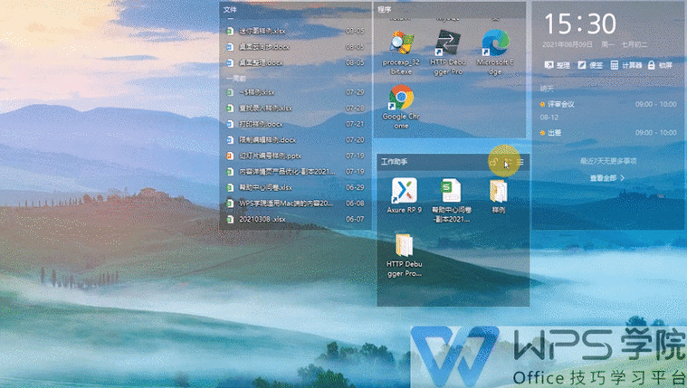Open 幻灯片编号样例.pptx presentation file
The image size is (687, 388).
(295, 156)
